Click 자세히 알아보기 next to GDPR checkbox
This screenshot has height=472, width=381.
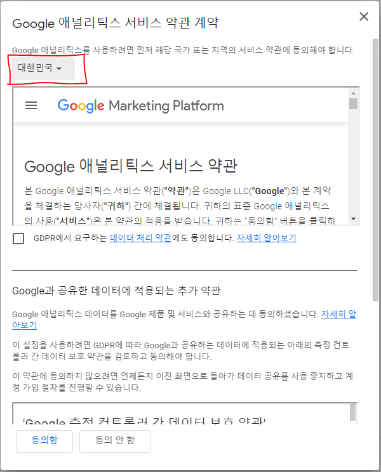tap(267, 238)
